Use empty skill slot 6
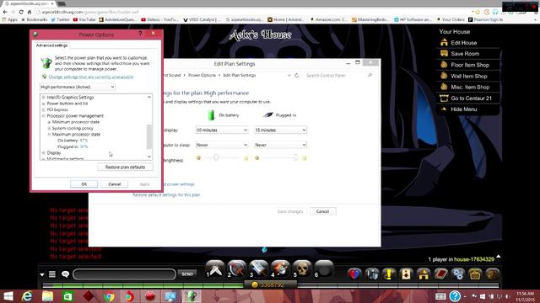The height and width of the screenshot is (303, 540). pos(324,269)
